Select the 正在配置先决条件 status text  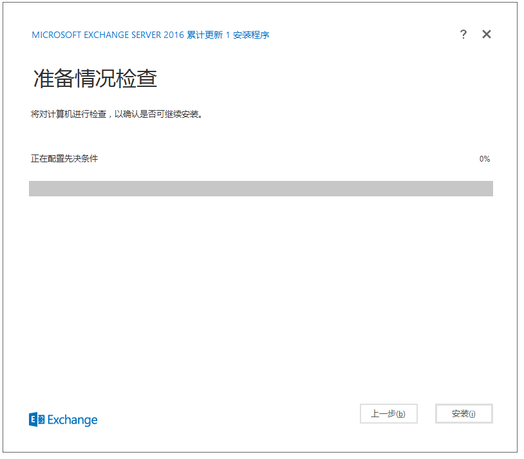pos(64,158)
